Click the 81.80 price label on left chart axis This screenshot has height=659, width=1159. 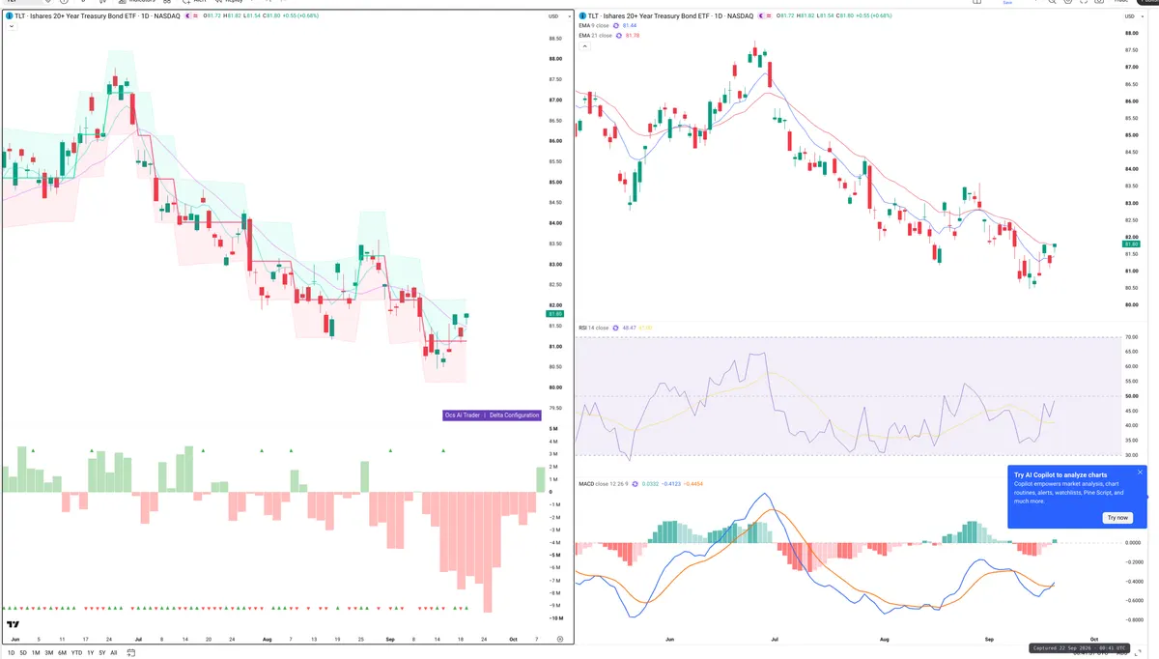pyautogui.click(x=554, y=314)
